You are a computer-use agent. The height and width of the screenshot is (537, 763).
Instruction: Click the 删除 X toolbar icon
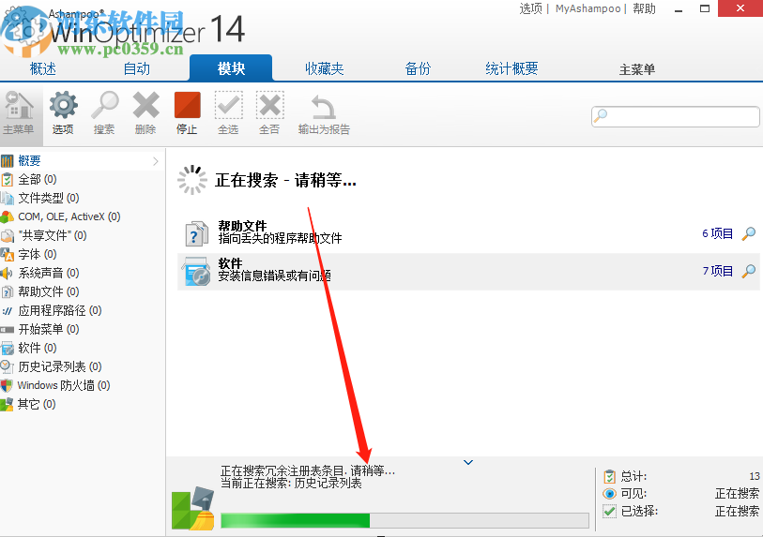(145, 105)
